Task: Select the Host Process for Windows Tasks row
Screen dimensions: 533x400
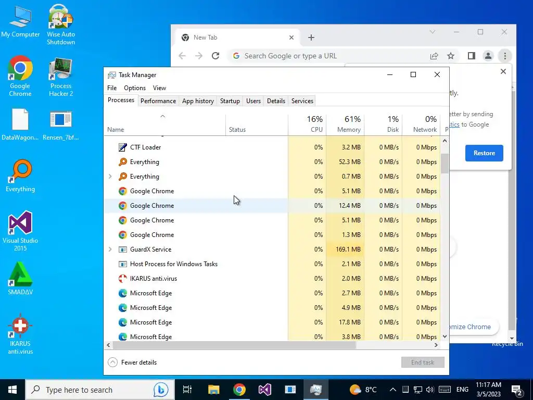Action: coord(272,264)
